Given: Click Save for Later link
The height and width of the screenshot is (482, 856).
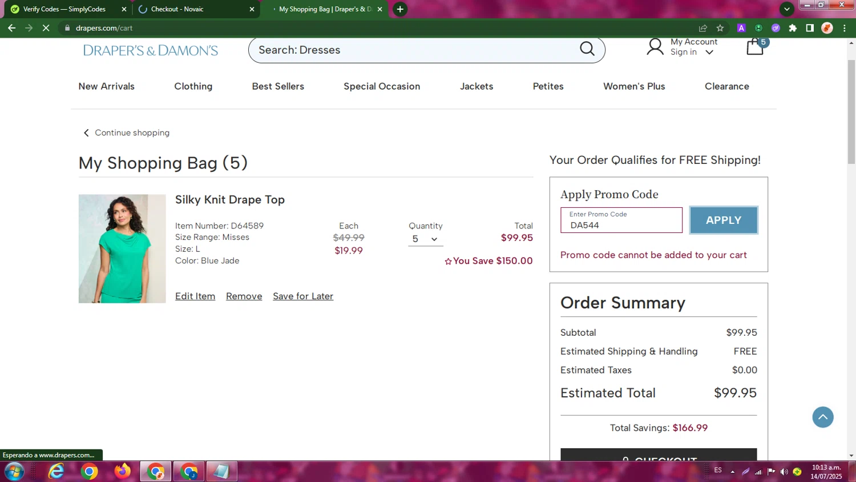Looking at the screenshot, I should tap(303, 296).
